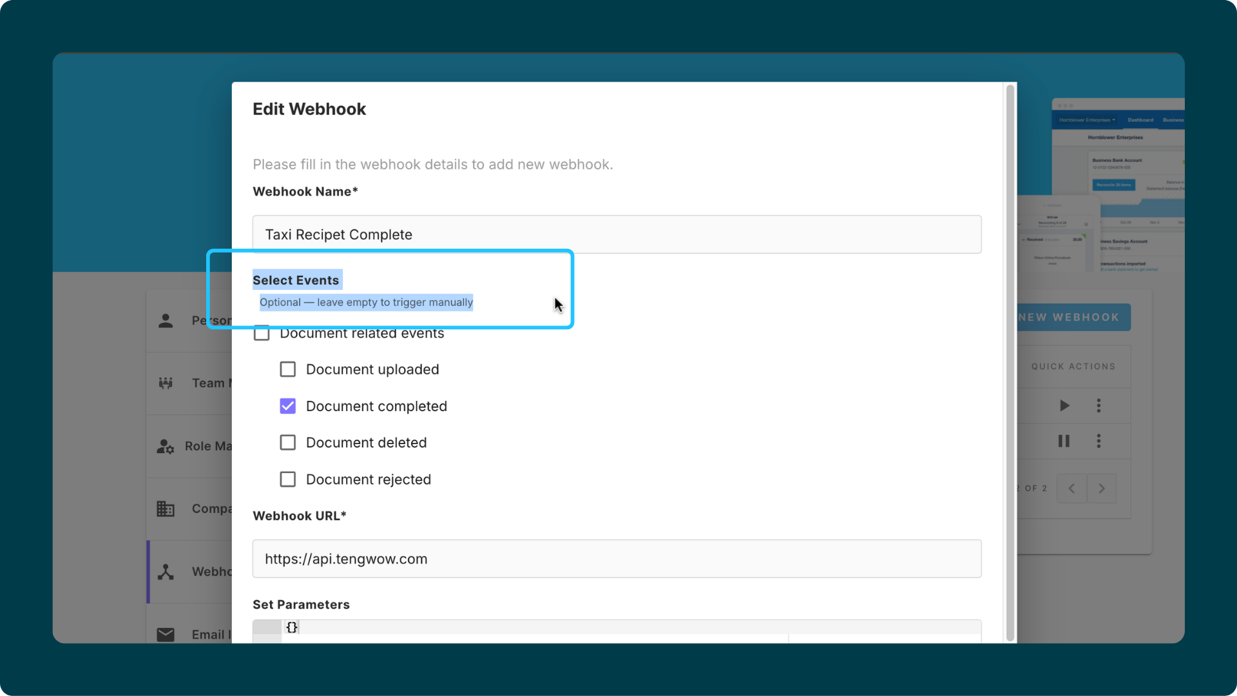The image size is (1237, 696).
Task: Tick the Document deleted checkbox
Action: [x=288, y=443]
